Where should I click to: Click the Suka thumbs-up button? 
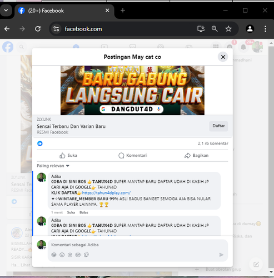click(x=68, y=156)
